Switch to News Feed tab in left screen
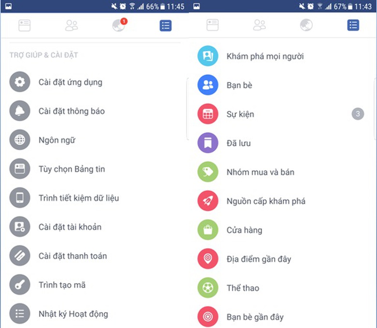Viewport: 377px width, 328px height. 25,26
